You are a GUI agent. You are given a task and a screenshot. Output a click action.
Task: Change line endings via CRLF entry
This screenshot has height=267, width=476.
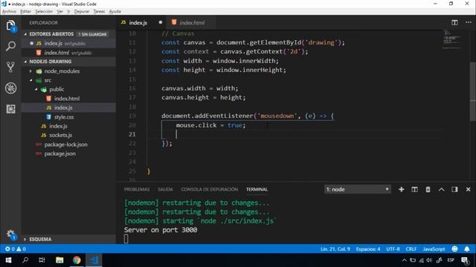click(411, 249)
